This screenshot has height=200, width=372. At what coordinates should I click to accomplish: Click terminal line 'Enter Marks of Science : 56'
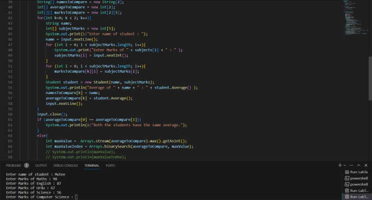click(x=33, y=192)
